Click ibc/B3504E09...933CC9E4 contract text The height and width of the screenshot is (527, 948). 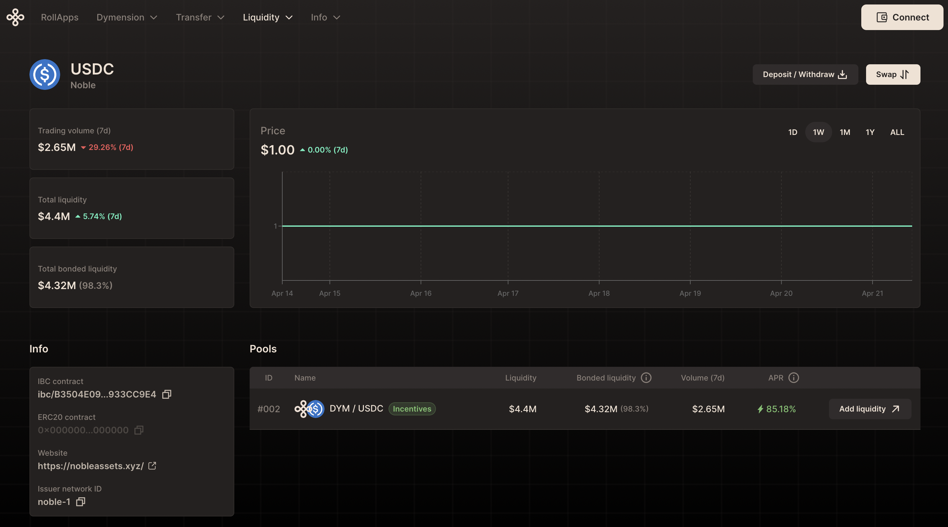click(97, 394)
